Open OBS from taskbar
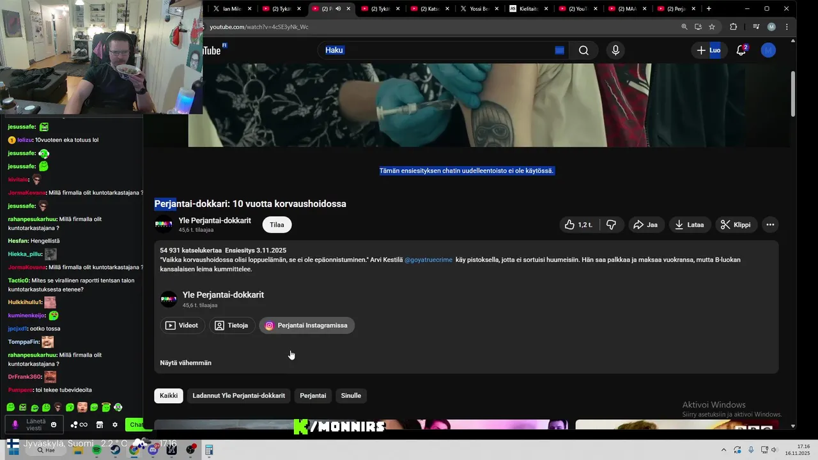The width and height of the screenshot is (818, 460). tap(190, 450)
